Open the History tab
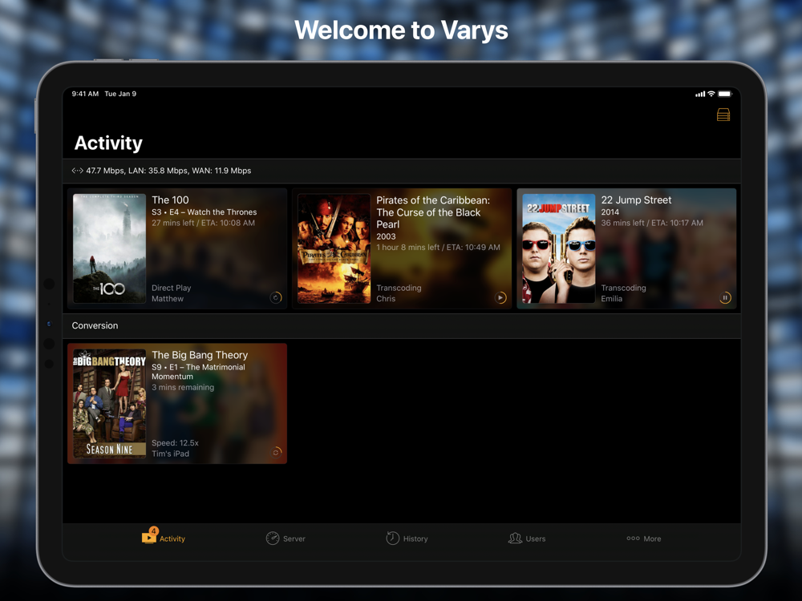Image resolution: width=802 pixels, height=601 pixels. (x=407, y=538)
